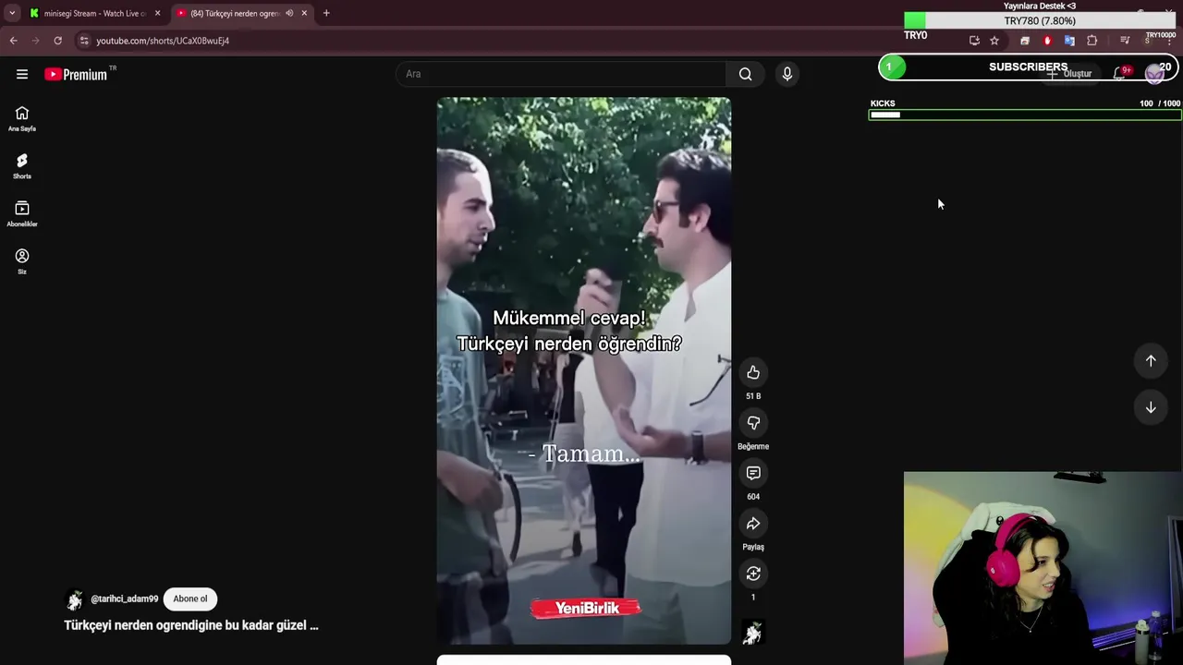The image size is (1183, 665).
Task: Like the short with thumbs up
Action: (753, 372)
